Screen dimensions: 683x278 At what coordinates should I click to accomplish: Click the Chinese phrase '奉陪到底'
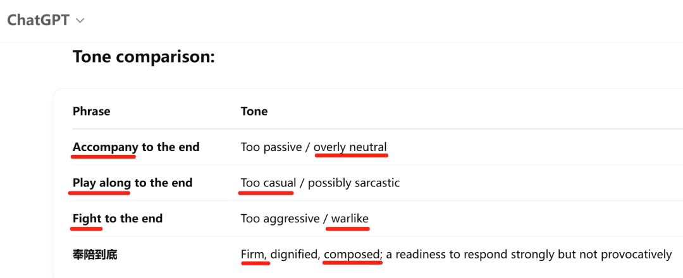click(95, 255)
